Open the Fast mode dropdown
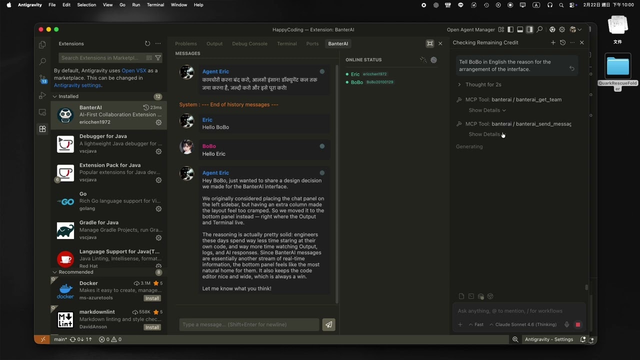 [x=476, y=324]
